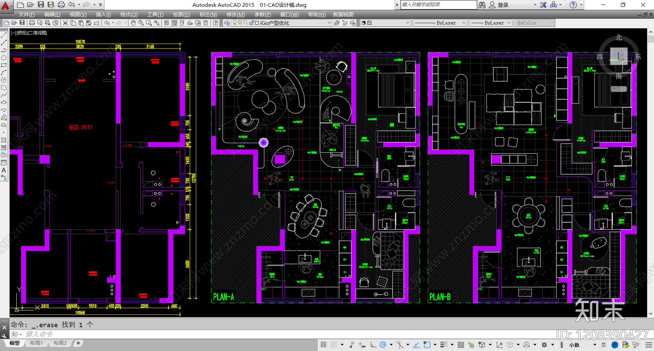The width and height of the screenshot is (654, 351).
Task: Select the Multiline Text A tool
Action: click(x=4, y=170)
